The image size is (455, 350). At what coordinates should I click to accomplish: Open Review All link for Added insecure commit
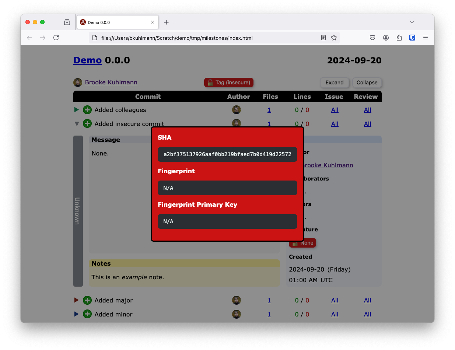367,124
